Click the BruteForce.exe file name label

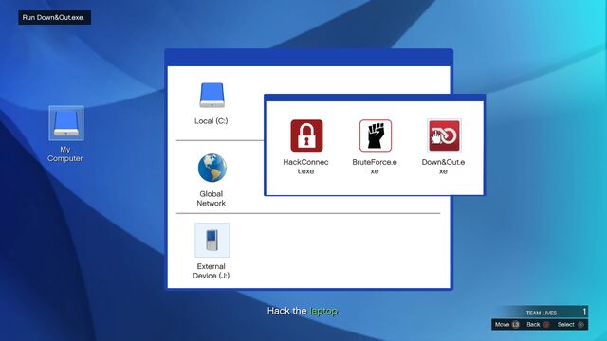(375, 167)
